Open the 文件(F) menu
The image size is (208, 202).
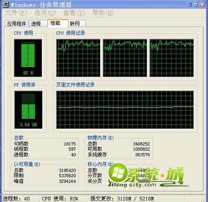coord(16,12)
